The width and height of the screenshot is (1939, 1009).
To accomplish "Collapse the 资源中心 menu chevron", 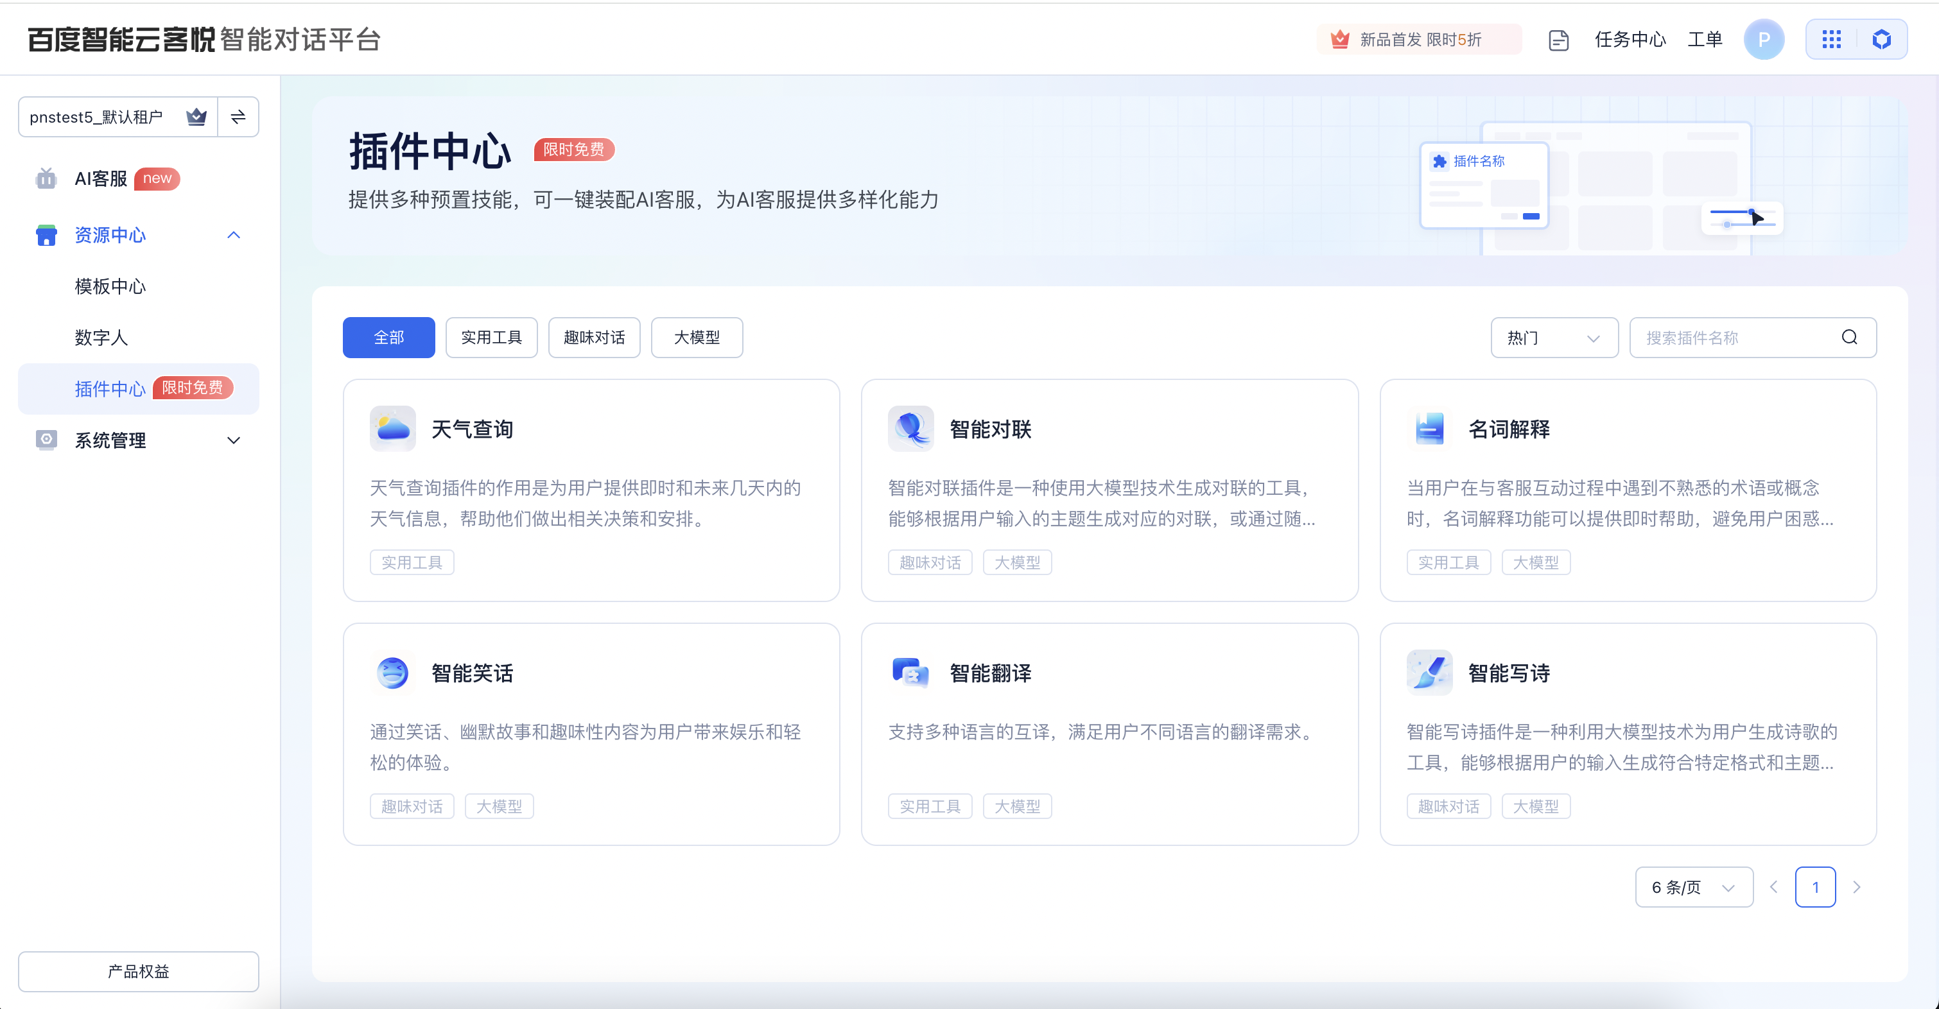I will click(x=233, y=235).
